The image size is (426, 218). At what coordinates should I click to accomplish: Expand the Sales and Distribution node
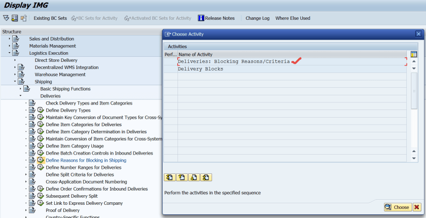pos(10,39)
